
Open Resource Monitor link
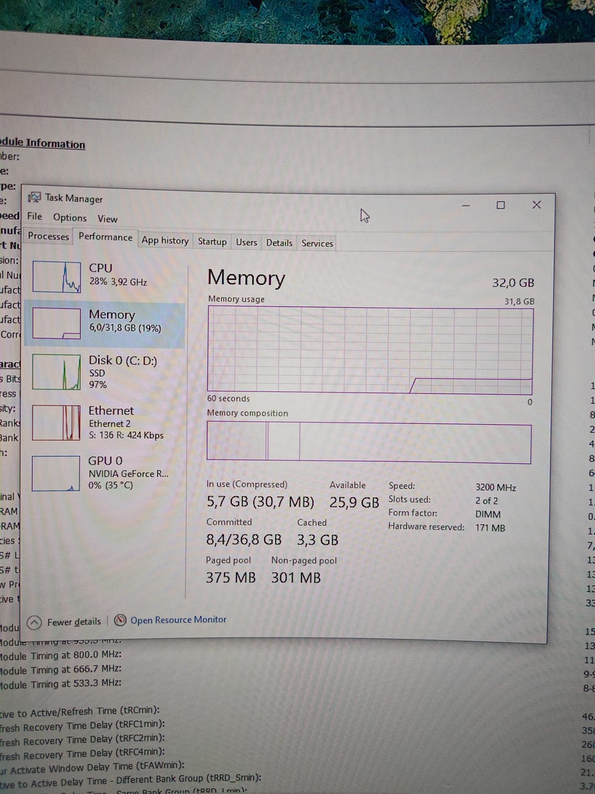pos(178,620)
